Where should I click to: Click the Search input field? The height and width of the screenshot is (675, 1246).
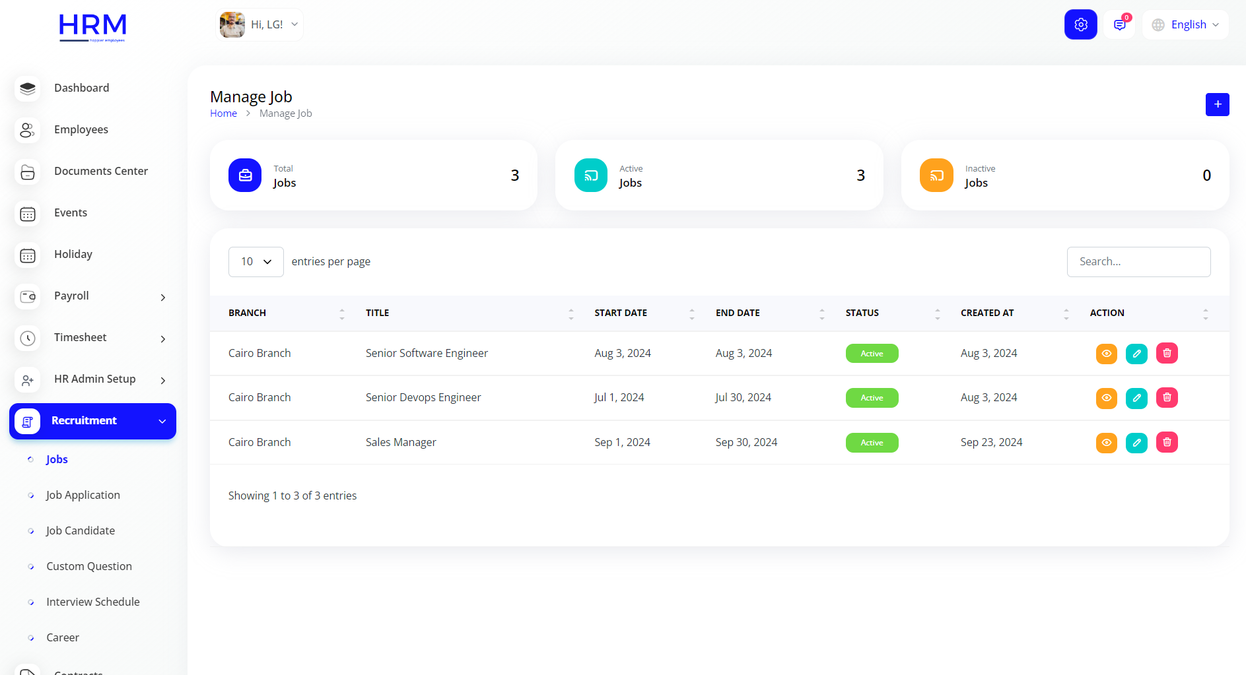1138,262
